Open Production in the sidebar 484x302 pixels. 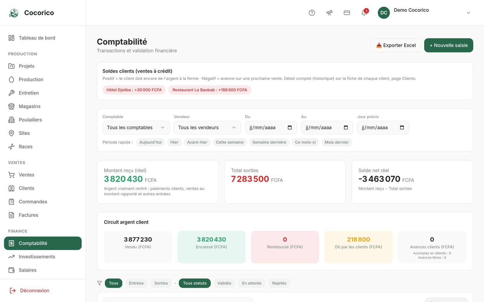[43, 79]
